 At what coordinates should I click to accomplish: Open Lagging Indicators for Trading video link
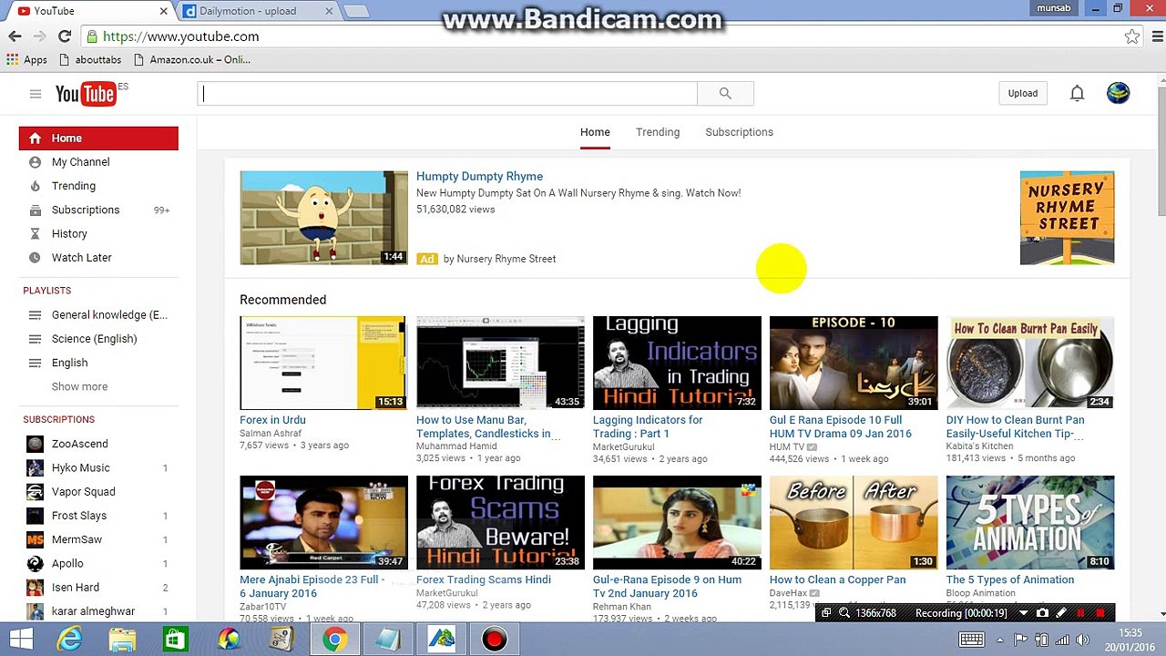pyautogui.click(x=648, y=426)
